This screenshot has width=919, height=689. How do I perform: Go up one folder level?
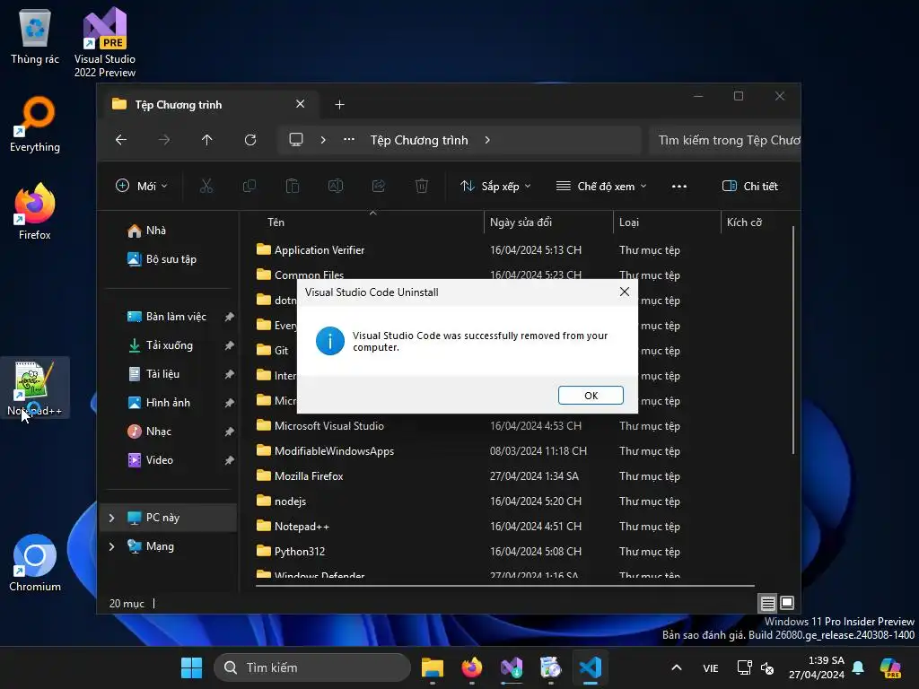[207, 140]
